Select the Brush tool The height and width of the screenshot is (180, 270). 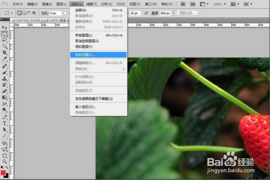click(x=4, y=72)
